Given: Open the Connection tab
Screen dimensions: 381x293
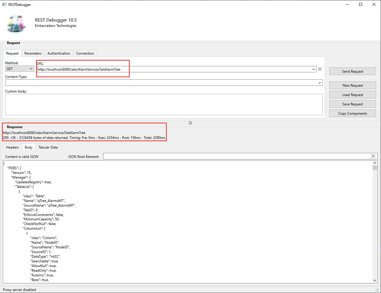Looking at the screenshot, I should (x=85, y=53).
